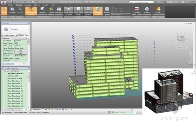Open the Modify ribbon tab
Screen dimensions: 196x128
(x=45, y=5)
